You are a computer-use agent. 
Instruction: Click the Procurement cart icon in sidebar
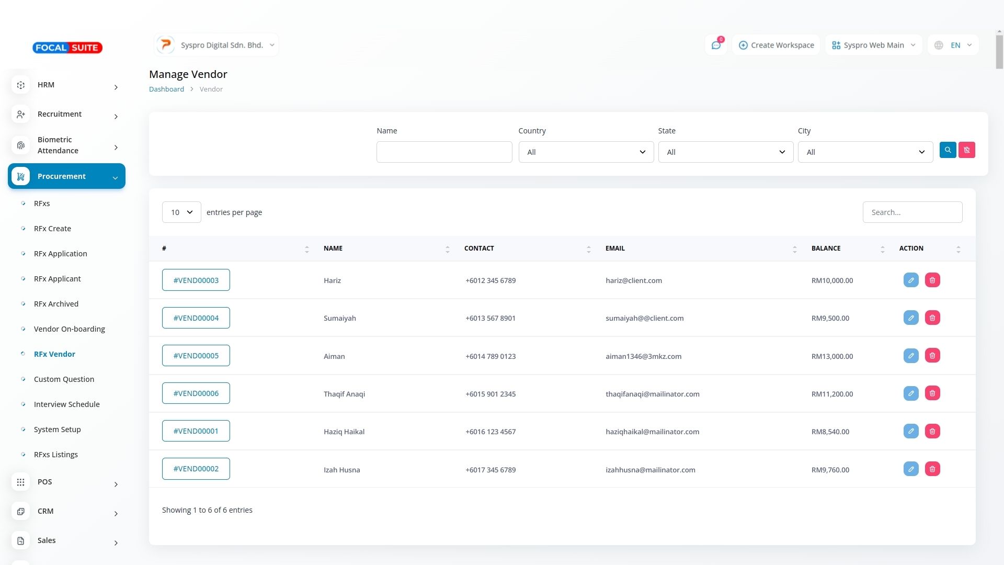pos(20,176)
